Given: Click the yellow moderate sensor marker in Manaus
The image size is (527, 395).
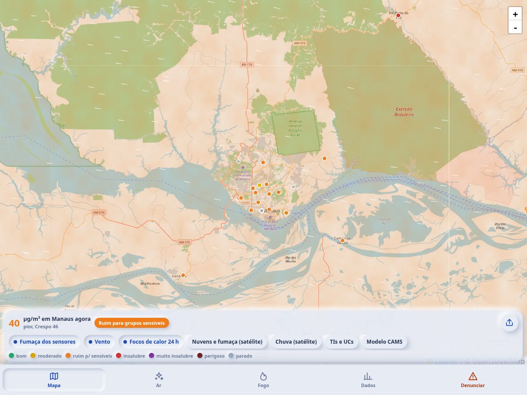Looking at the screenshot, I should click(x=260, y=185).
